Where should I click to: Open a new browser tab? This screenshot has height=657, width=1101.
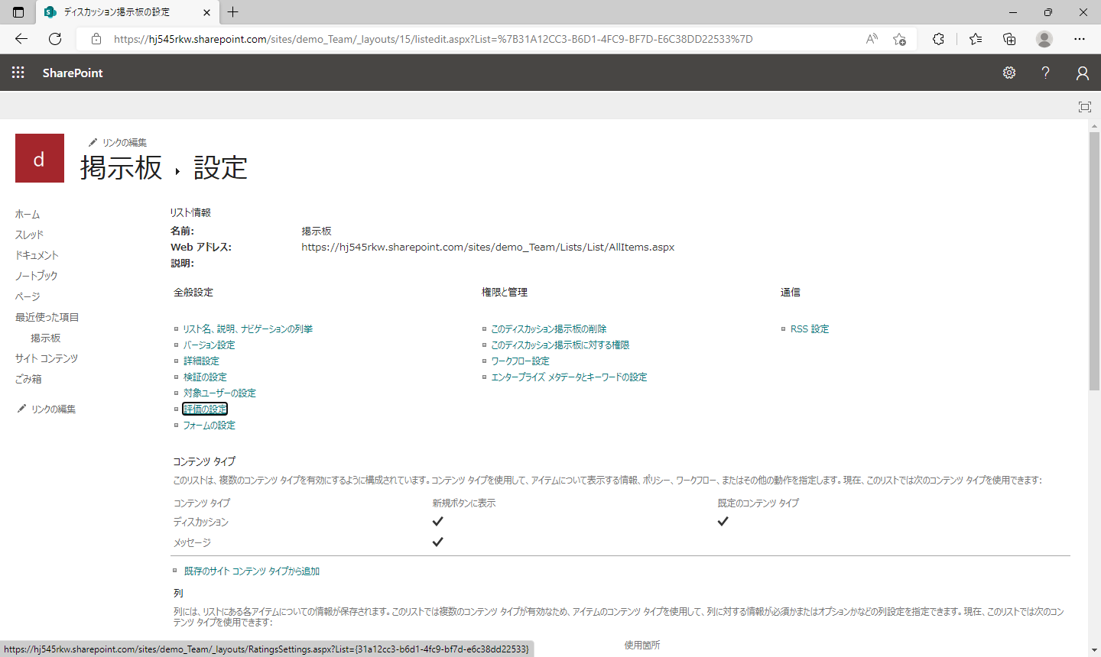(233, 12)
